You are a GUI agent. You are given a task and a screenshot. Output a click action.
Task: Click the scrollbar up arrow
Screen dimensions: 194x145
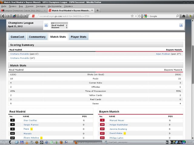coord(192,21)
